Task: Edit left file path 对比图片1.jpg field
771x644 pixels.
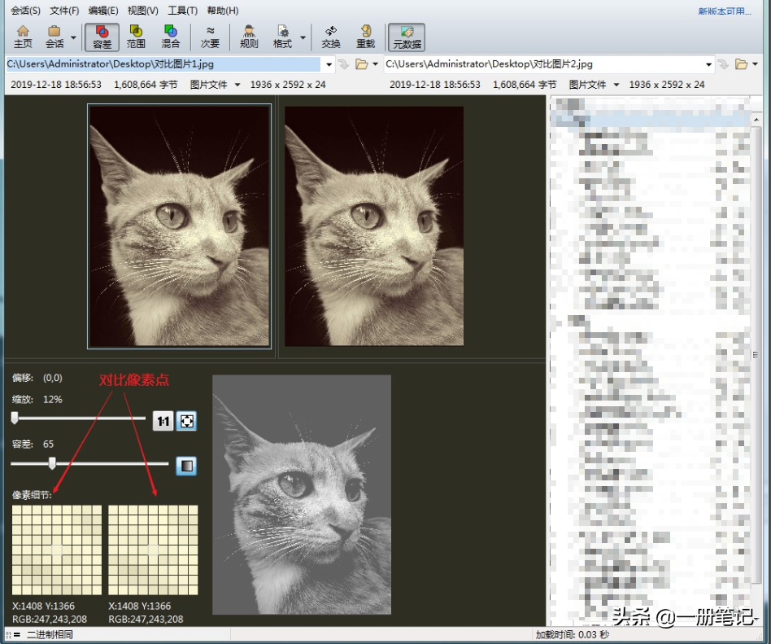Action: [163, 64]
